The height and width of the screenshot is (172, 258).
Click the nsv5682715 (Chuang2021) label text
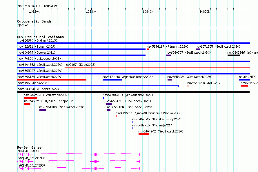click(x=152, y=125)
